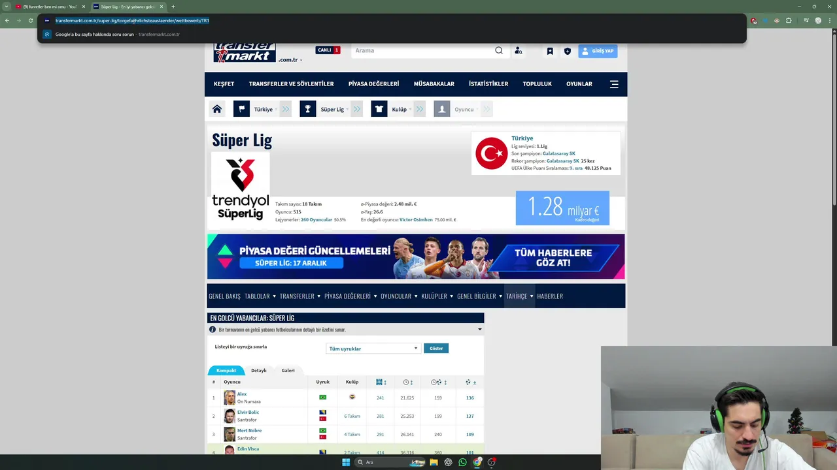Viewport: 837px width, 470px height.
Task: Click the search magnifier icon in Arama box
Action: pyautogui.click(x=499, y=50)
